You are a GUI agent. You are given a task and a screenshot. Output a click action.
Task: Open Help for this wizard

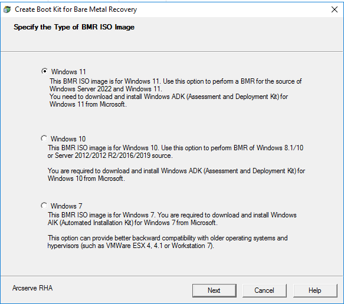tap(315, 290)
